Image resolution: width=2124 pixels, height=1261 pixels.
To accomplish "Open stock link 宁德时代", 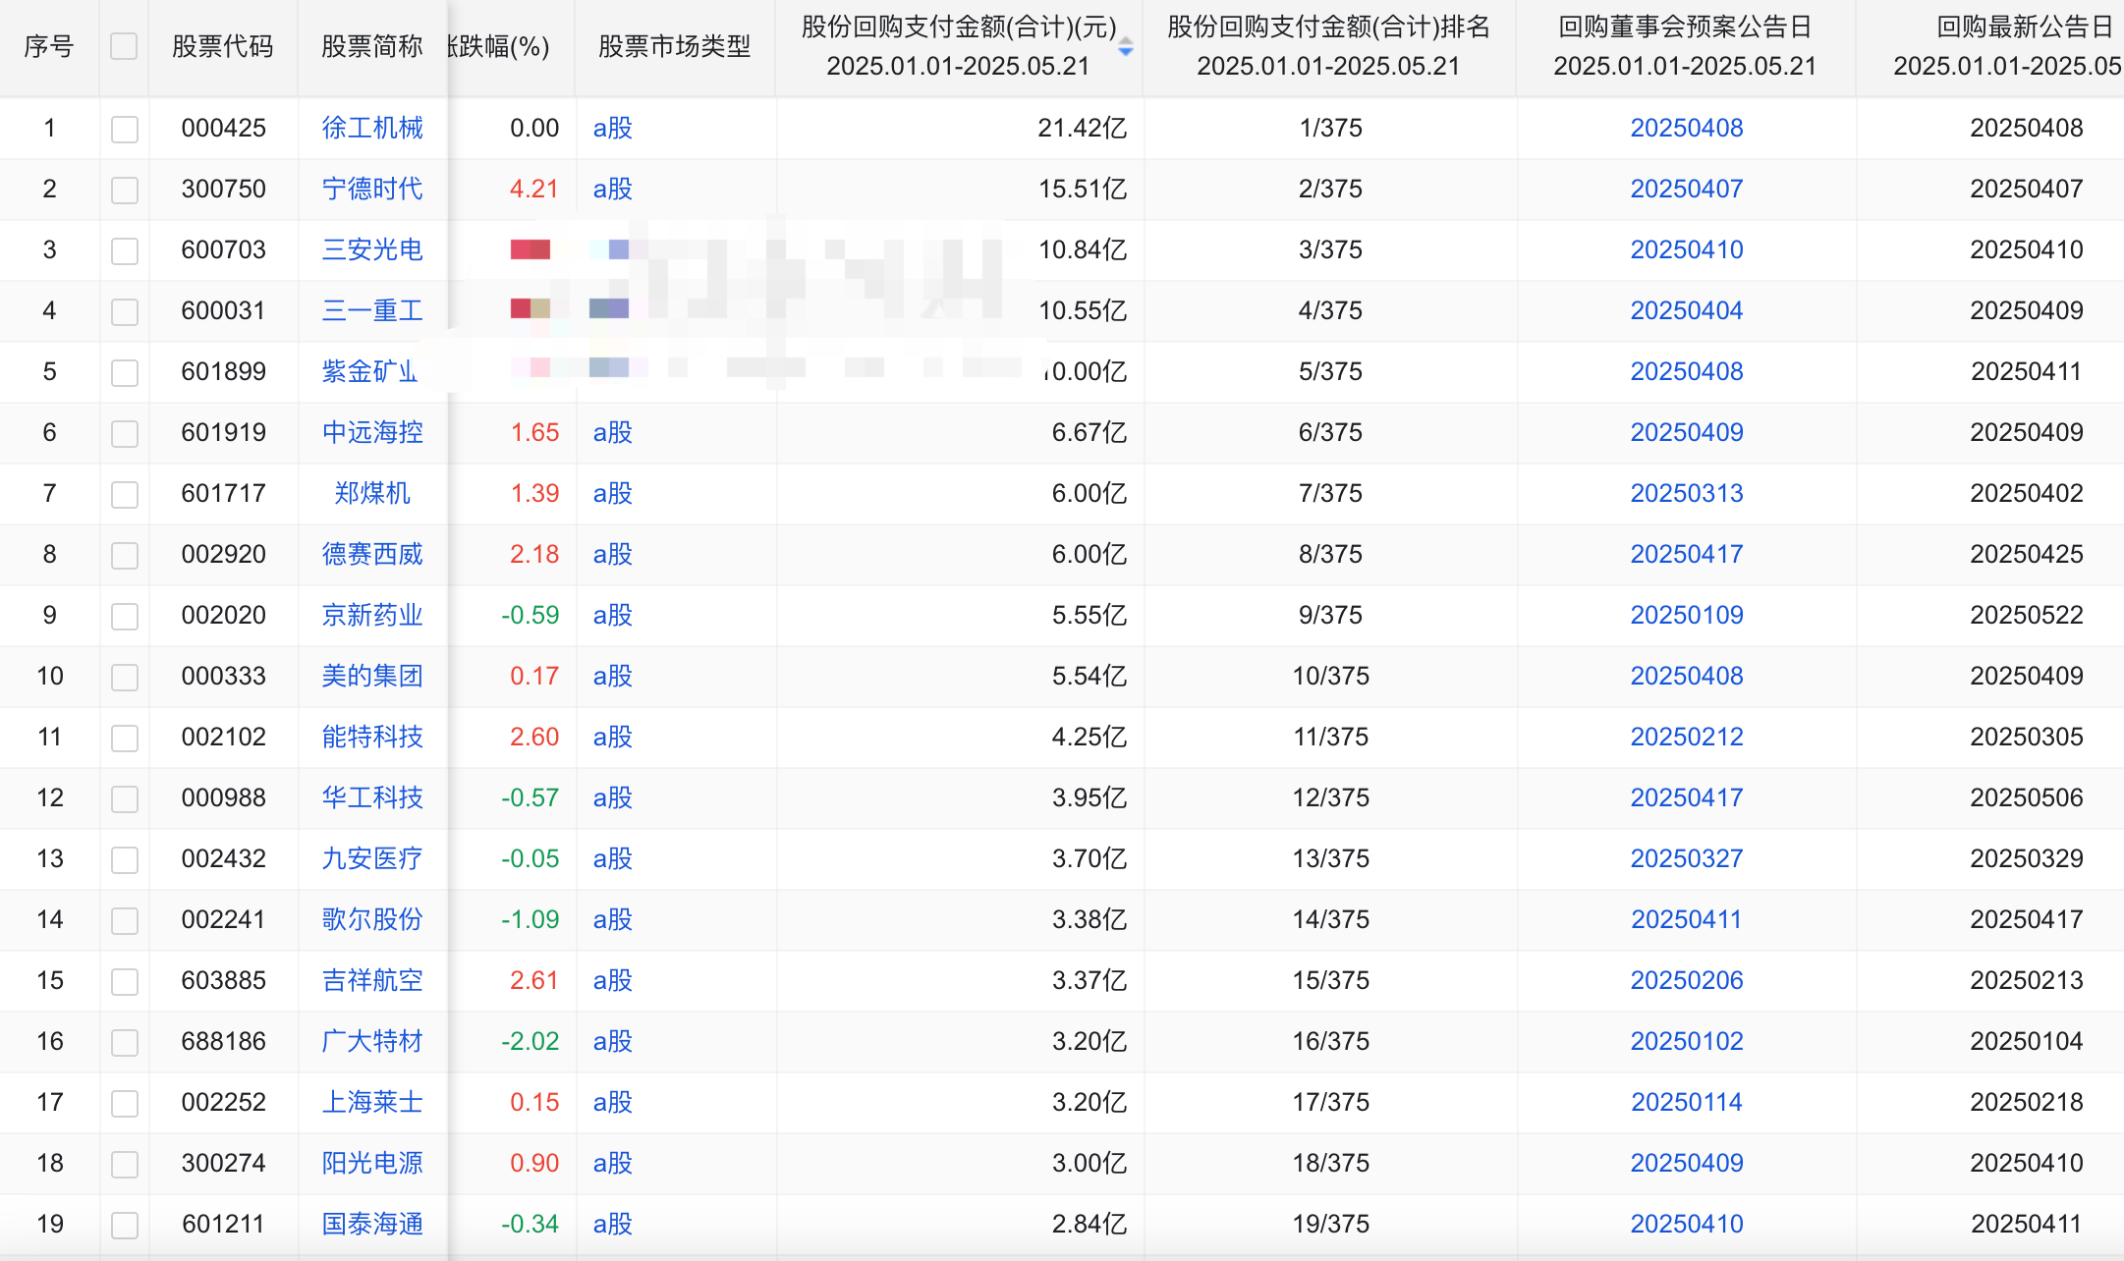I will click(x=372, y=189).
